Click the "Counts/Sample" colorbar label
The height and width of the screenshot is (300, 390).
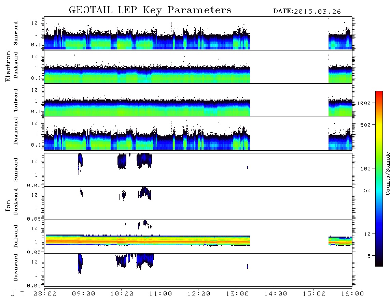point(388,174)
